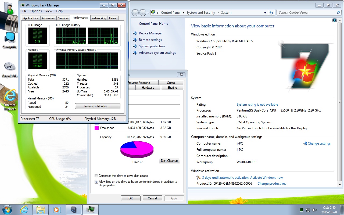Screen dimensions: 344x215
Task: Switch to the Processes tab
Action: click(48, 18)
